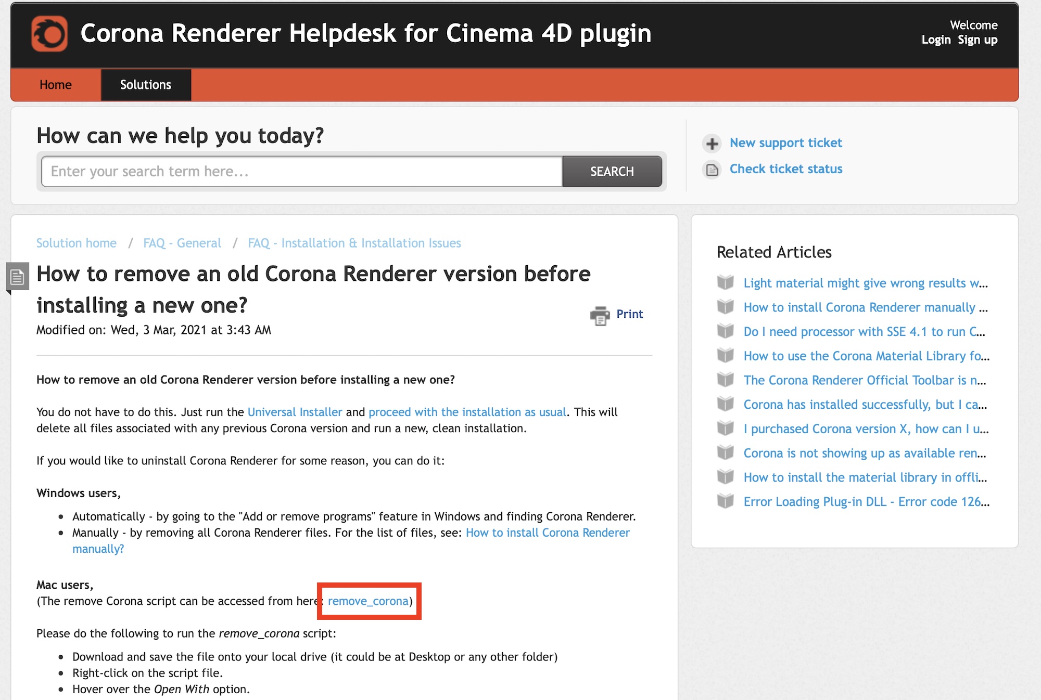Image resolution: width=1041 pixels, height=700 pixels.
Task: Open the Login link
Action: coord(936,40)
